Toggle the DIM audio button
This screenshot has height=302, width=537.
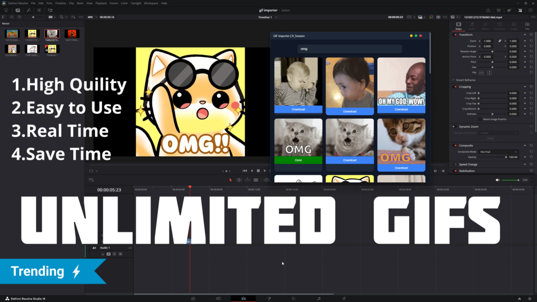pos(525,180)
